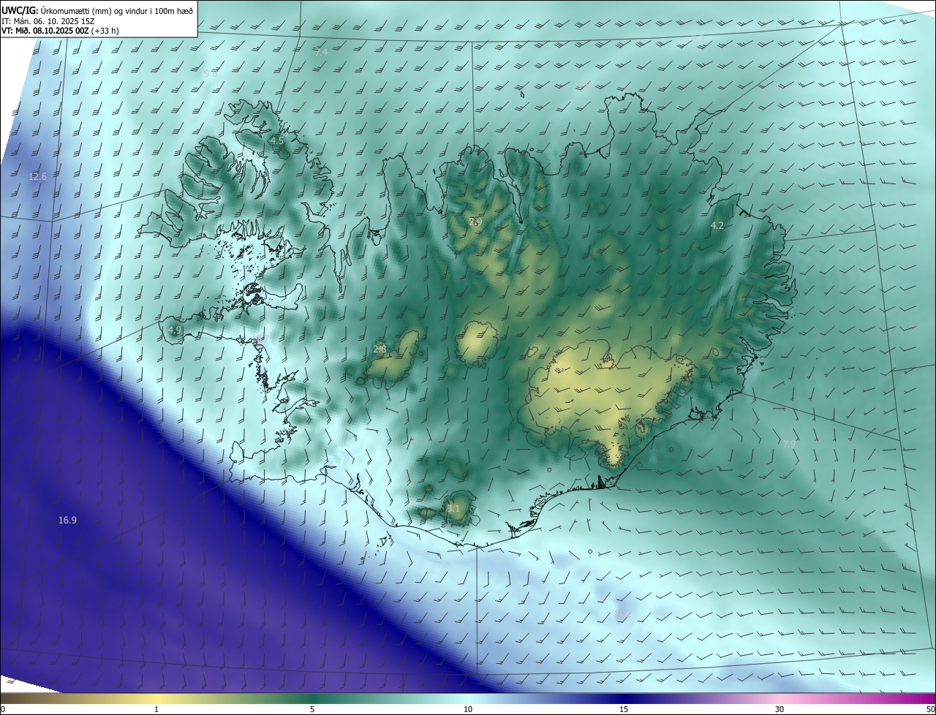Click the 7.9 value label off the southeast coast

coord(789,444)
